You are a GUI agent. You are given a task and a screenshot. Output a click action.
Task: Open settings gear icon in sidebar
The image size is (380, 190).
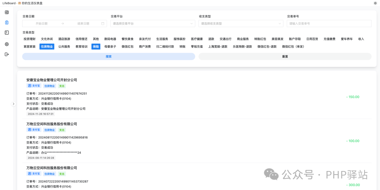point(7,44)
